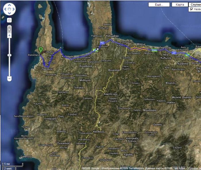This screenshot has height=170, width=201.
Task: Toggle the Названия labels checkbox
Action: [x=192, y=9]
